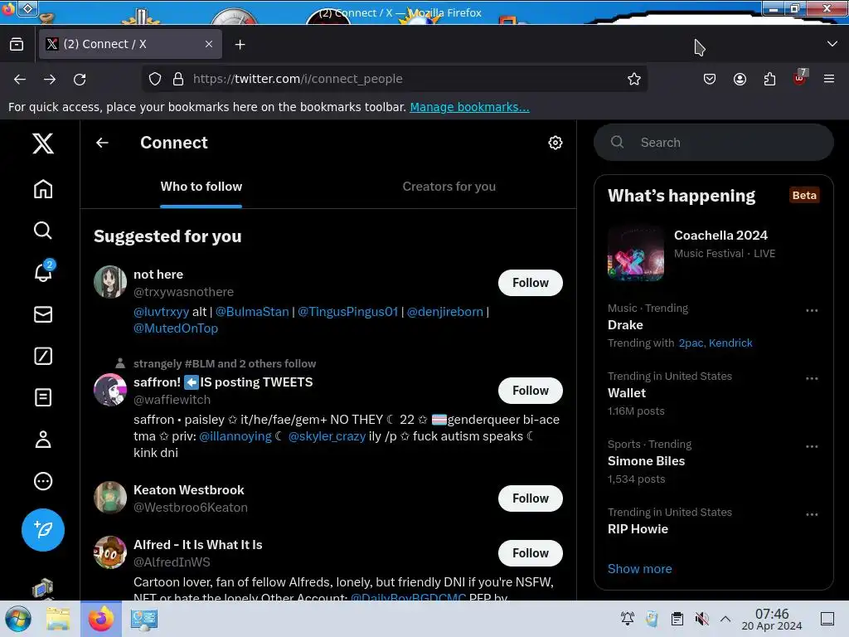
Task: Open @luvtrxyy mention link
Action: [x=162, y=312]
